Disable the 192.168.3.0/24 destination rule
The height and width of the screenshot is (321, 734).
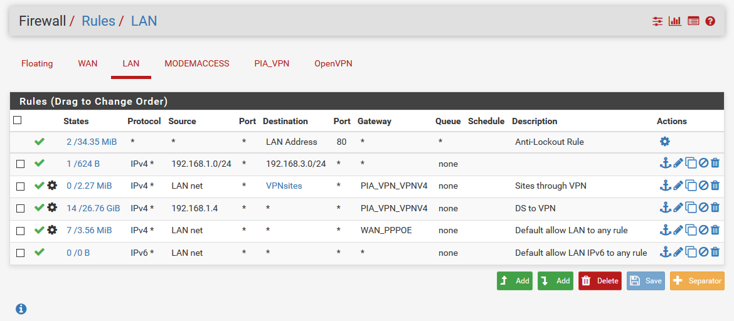coord(703,163)
